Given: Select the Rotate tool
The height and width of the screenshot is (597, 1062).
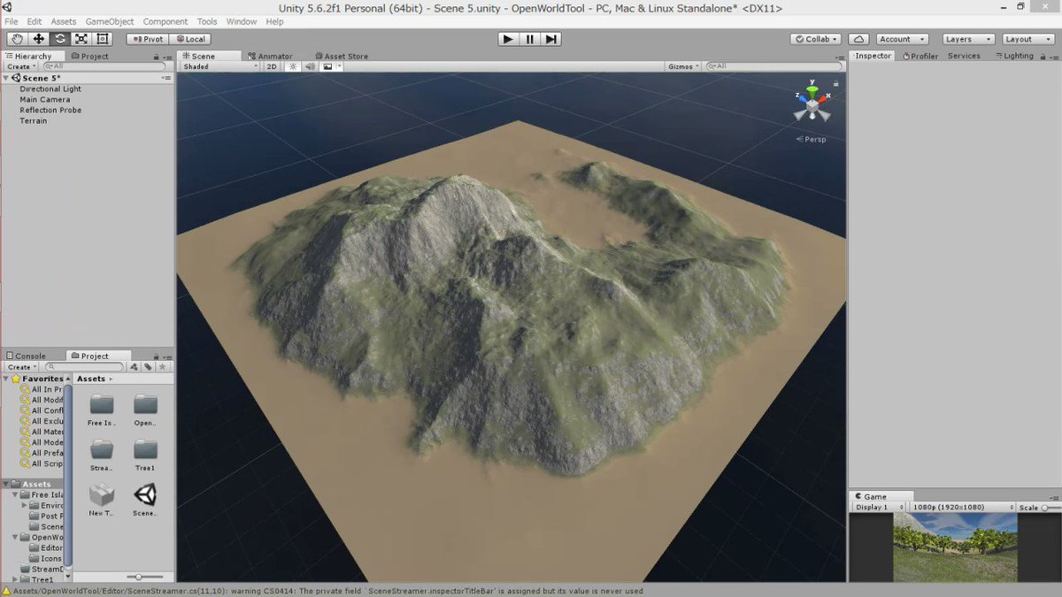Looking at the screenshot, I should [60, 39].
